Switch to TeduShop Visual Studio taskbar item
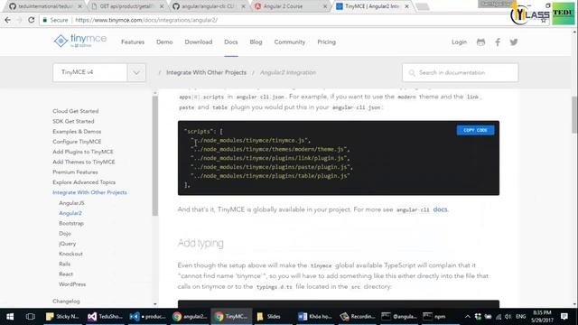 [x=105, y=317]
